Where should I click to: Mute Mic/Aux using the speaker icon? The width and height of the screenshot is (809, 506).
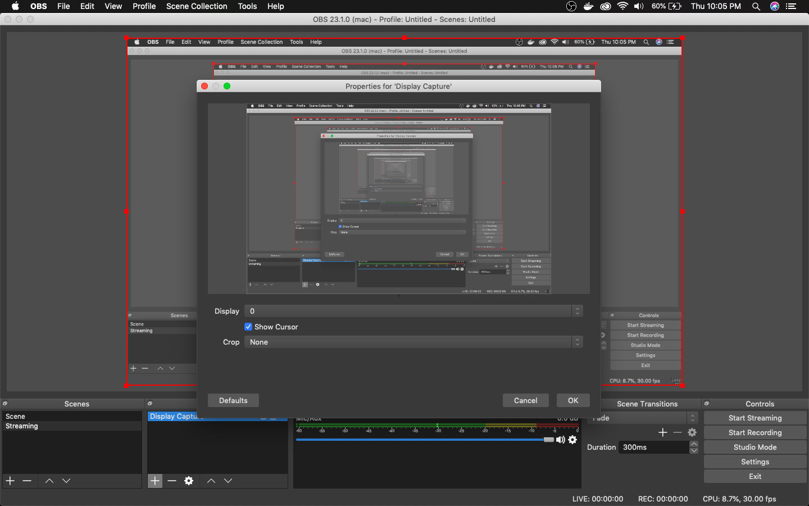pos(561,440)
